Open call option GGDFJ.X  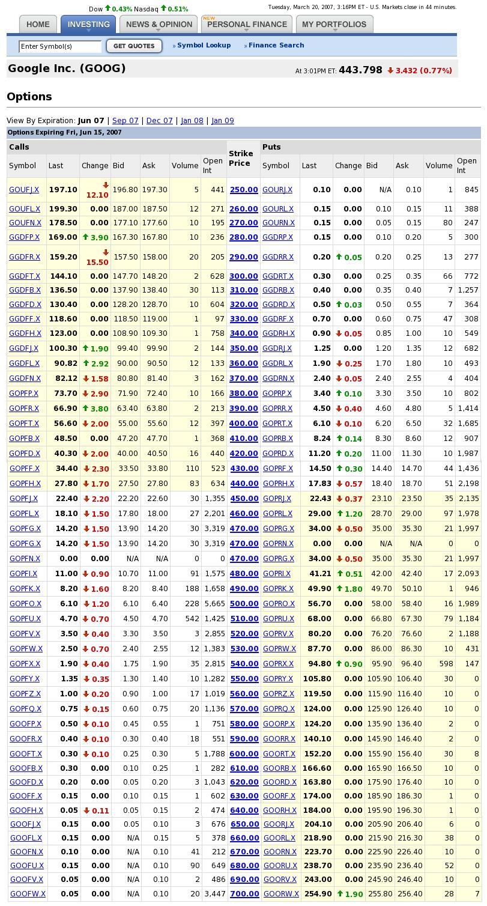click(x=23, y=348)
